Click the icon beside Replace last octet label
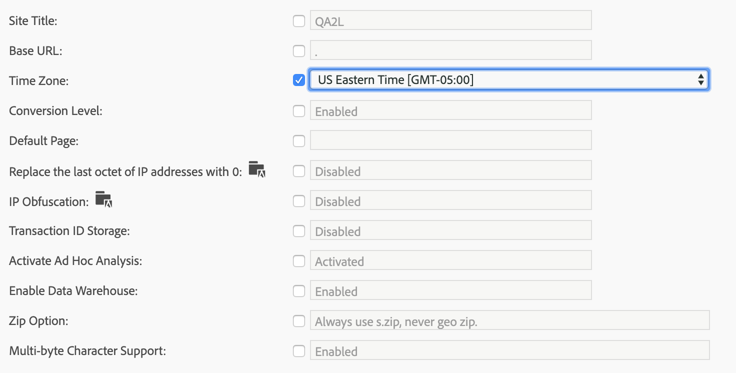Image resolution: width=736 pixels, height=373 pixels. point(257,169)
